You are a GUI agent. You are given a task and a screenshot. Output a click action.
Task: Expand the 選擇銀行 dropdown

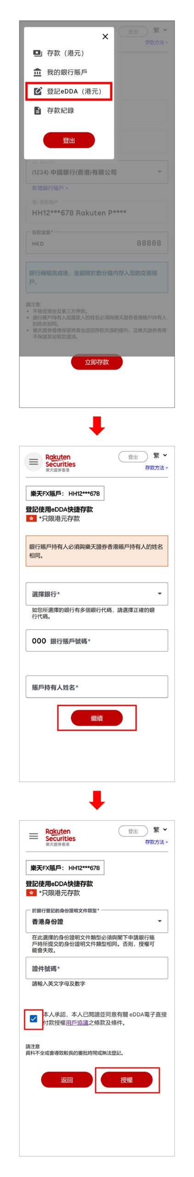click(x=97, y=594)
